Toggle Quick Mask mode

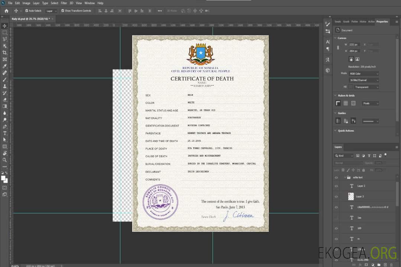4,188
